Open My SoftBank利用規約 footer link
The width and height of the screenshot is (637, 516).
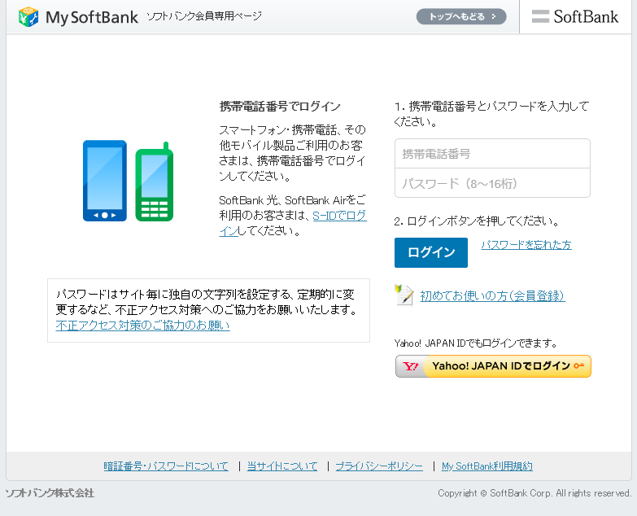point(486,466)
